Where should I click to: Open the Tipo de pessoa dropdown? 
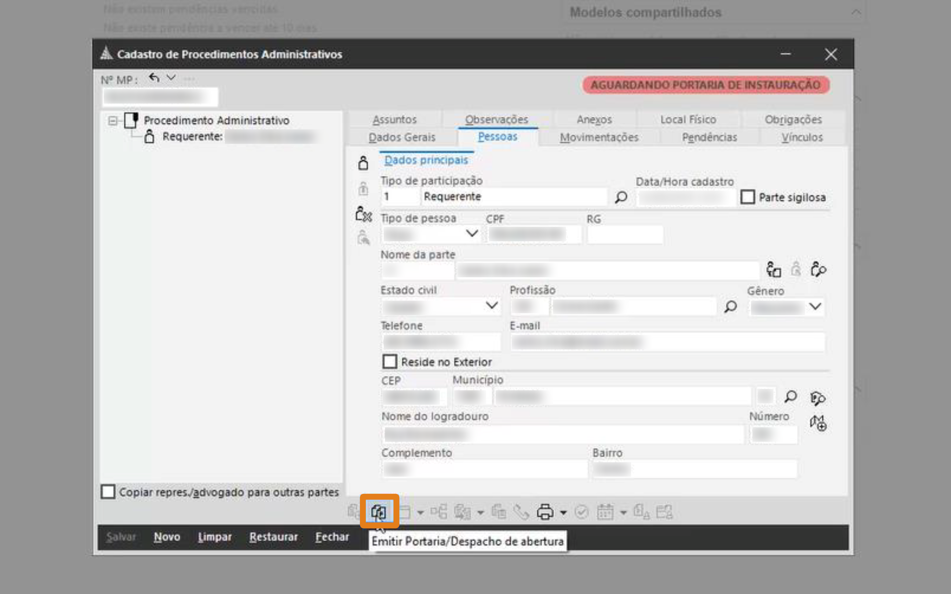pos(471,234)
